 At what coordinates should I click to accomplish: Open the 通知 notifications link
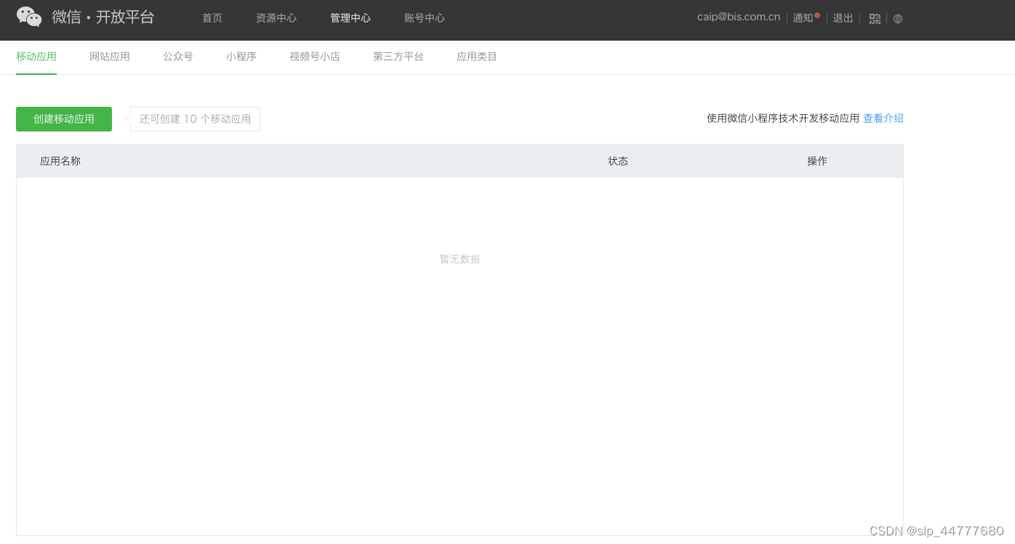(803, 18)
